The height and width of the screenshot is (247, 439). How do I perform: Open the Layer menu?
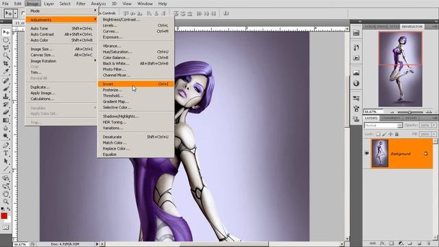tap(49, 3)
